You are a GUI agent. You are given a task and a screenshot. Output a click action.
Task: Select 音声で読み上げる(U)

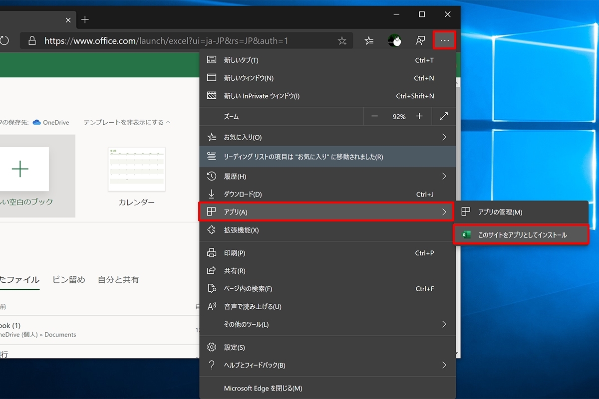coord(327,307)
